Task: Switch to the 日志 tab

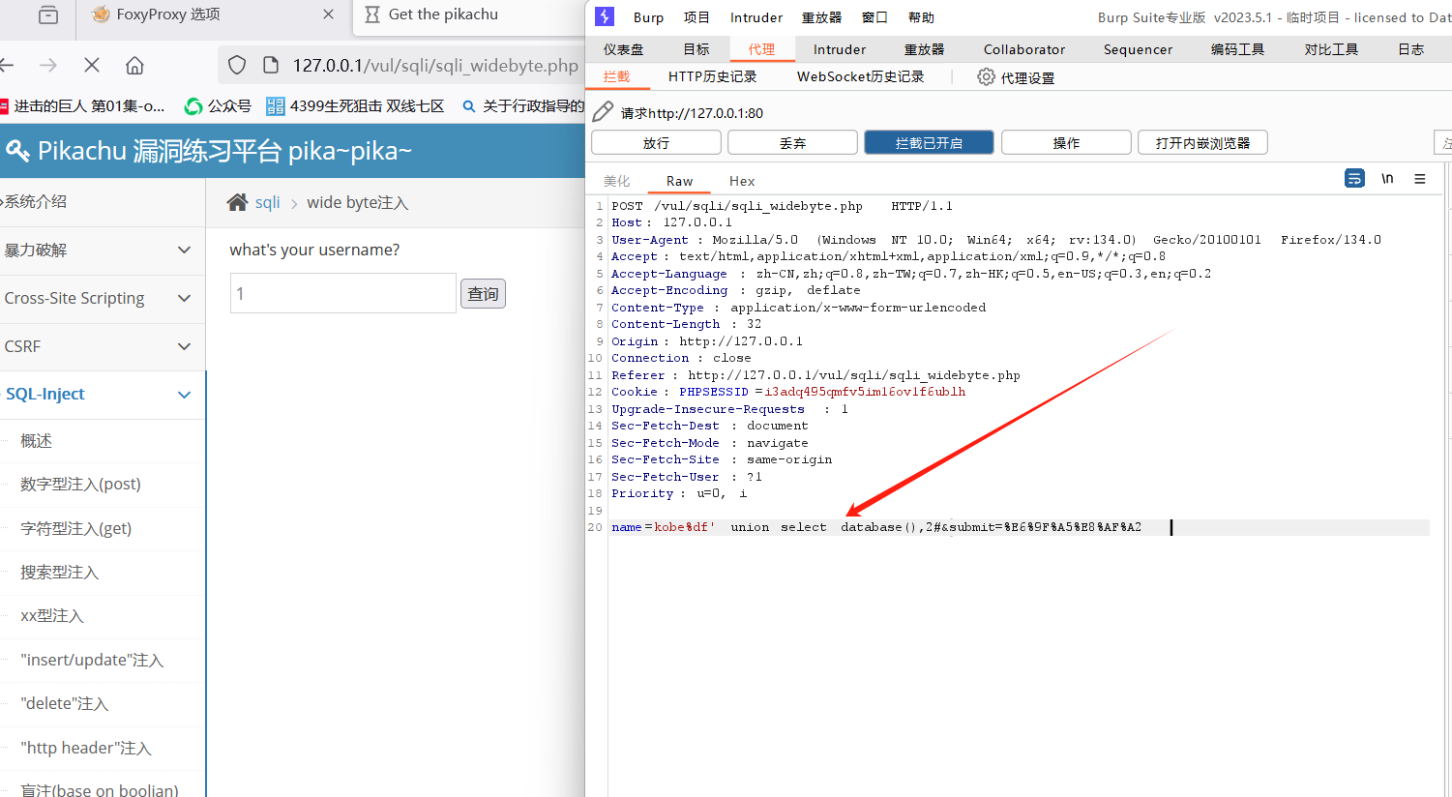Action: tap(1410, 49)
